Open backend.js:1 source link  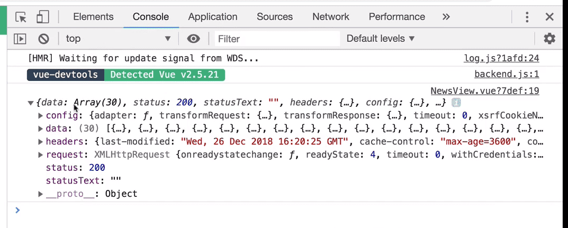click(507, 75)
